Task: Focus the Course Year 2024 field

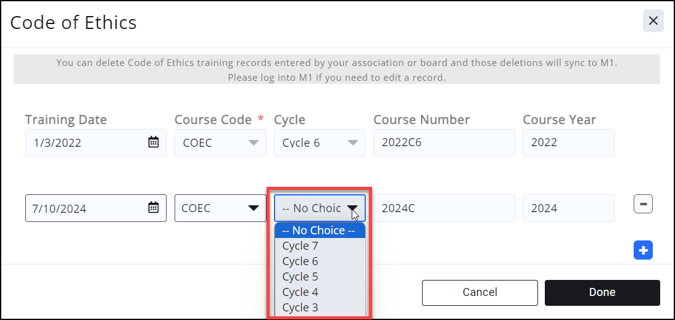Action: coord(568,208)
